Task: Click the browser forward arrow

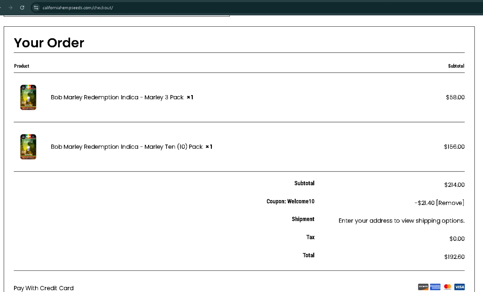Action: [x=11, y=7]
